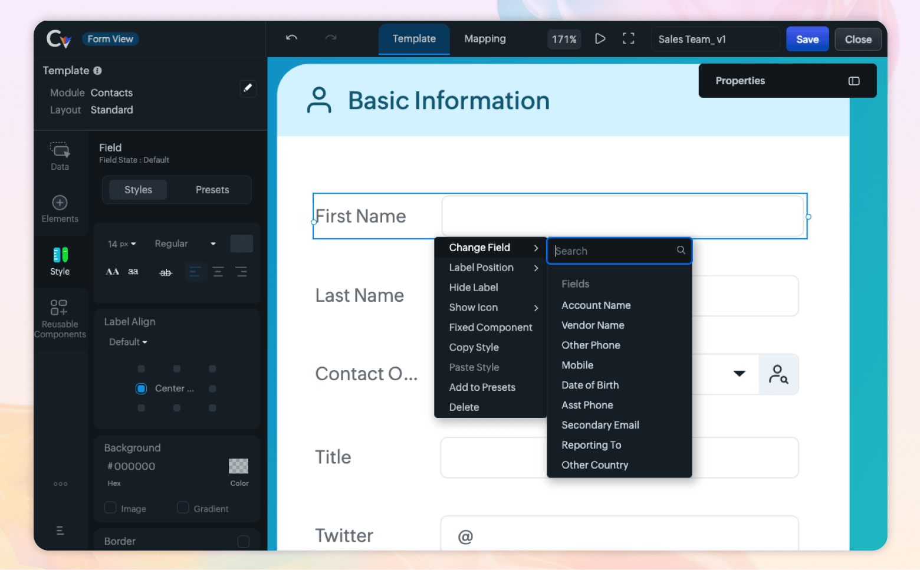Select the Style sidebar panel
Viewport: 920px width, 570px height.
tap(60, 262)
